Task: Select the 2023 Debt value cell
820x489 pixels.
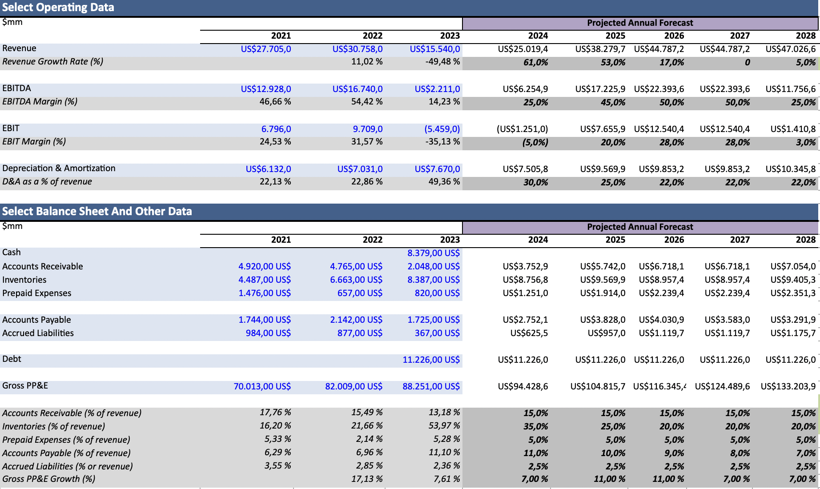Action: pos(431,360)
